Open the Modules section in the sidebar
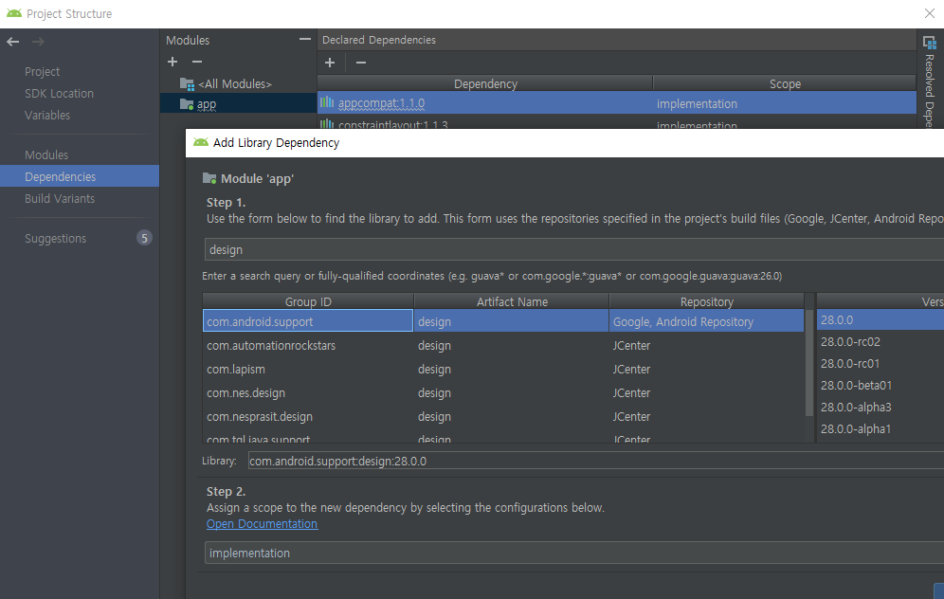This screenshot has width=944, height=599. 46,154
